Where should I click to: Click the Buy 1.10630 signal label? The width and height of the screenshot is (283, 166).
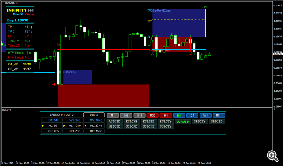coord(18,20)
